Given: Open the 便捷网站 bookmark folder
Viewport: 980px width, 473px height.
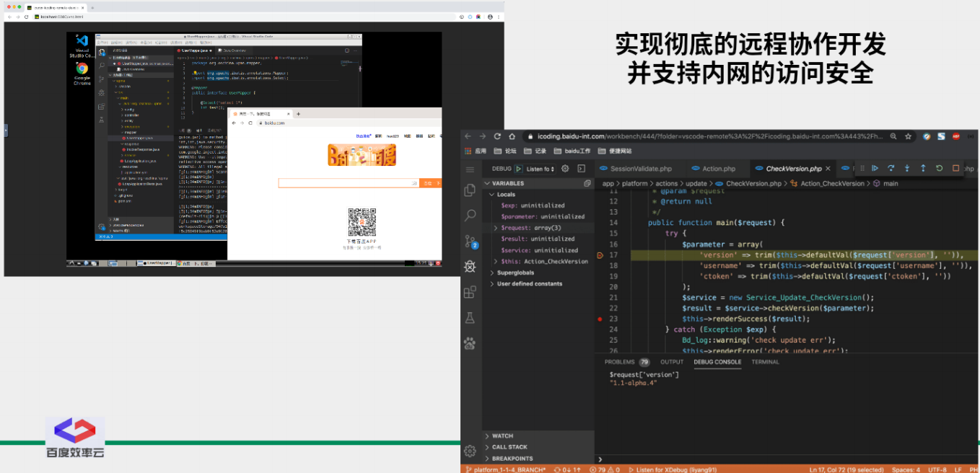Looking at the screenshot, I should (613, 151).
